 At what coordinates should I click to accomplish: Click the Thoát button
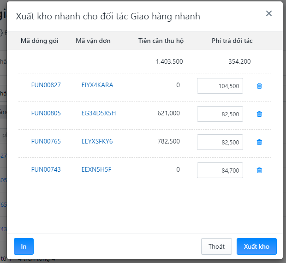216,246
